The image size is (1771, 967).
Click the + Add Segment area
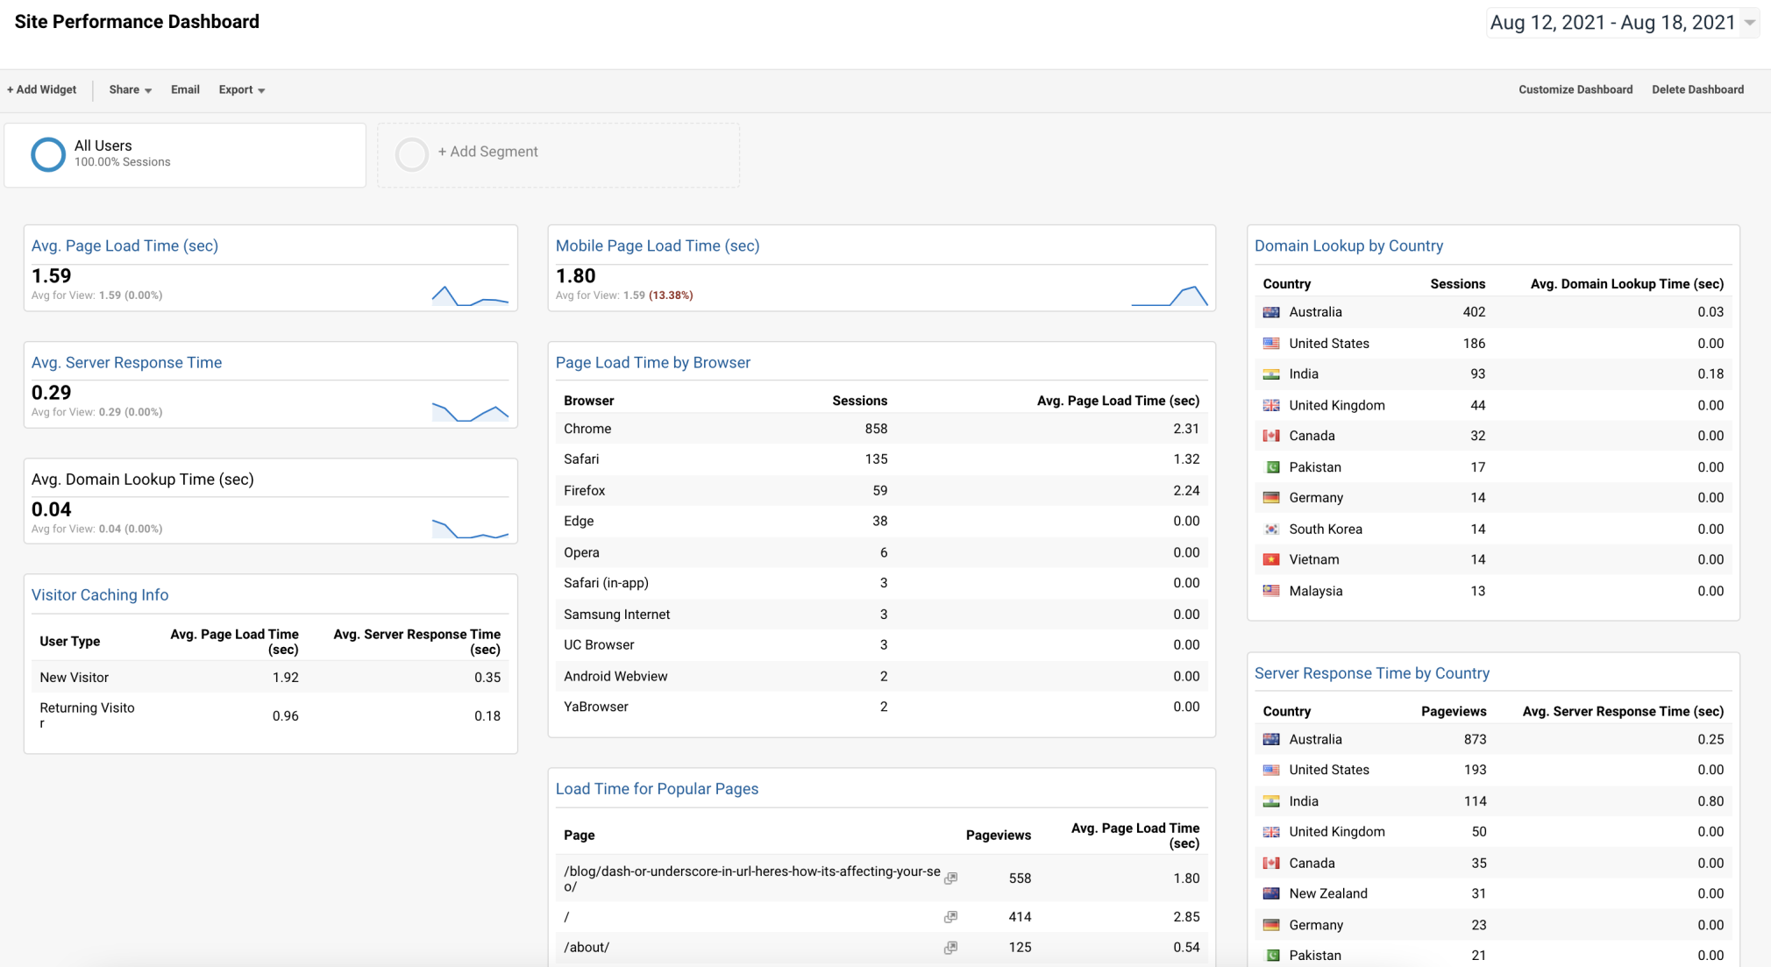(x=487, y=152)
